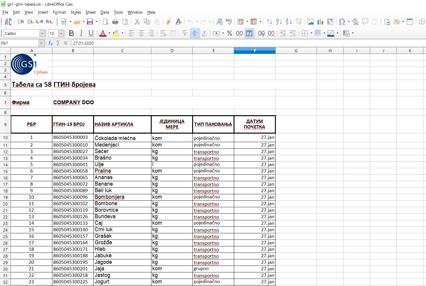
Task: Expand the Open document dropdown arrow
Action: pos(83,22)
